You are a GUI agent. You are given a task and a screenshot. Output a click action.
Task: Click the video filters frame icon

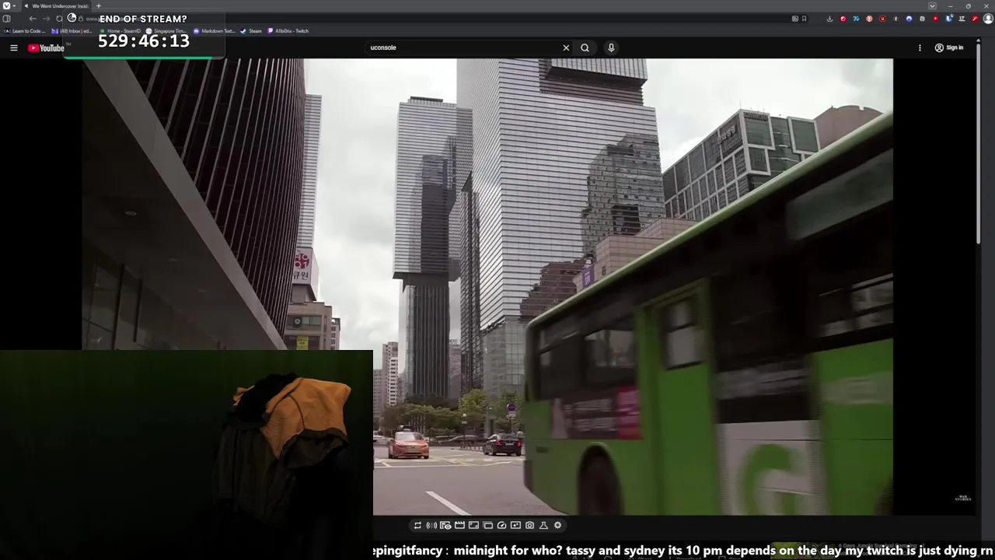click(515, 526)
